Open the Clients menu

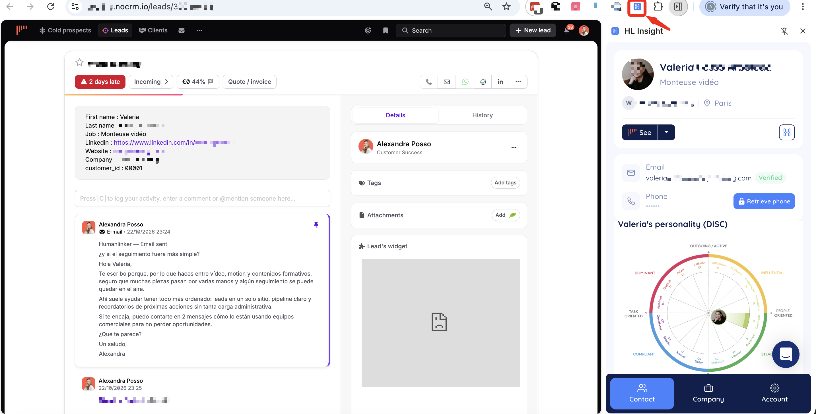(153, 30)
